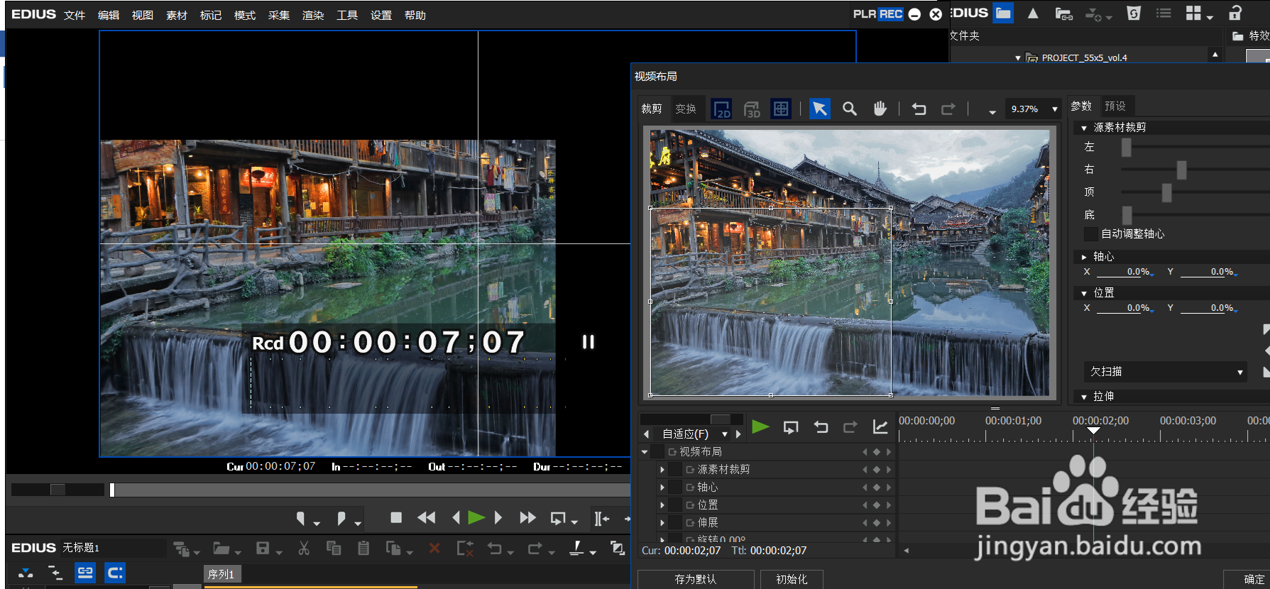This screenshot has width=1270, height=589.
Task: Open the 欠扫描 dropdown
Action: [1166, 372]
